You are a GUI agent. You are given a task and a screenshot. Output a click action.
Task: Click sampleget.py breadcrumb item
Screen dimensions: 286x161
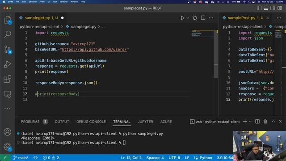tap(84, 27)
